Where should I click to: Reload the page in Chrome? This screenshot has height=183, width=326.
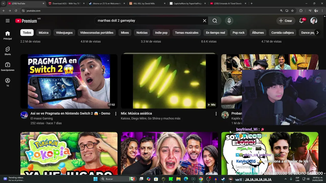(16, 11)
